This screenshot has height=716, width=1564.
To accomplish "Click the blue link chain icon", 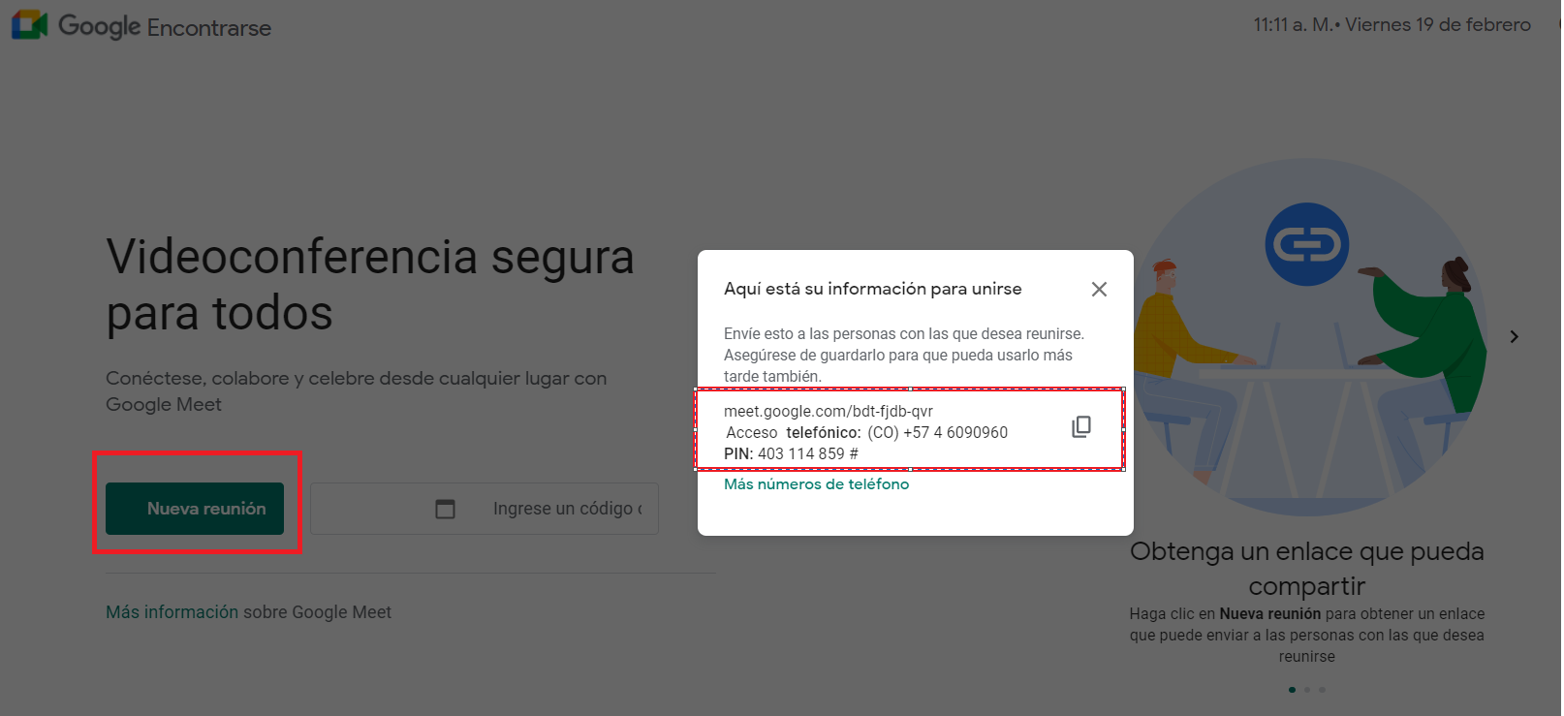I will click(1307, 244).
